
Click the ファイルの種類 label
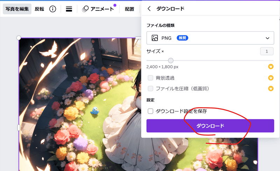(160, 25)
